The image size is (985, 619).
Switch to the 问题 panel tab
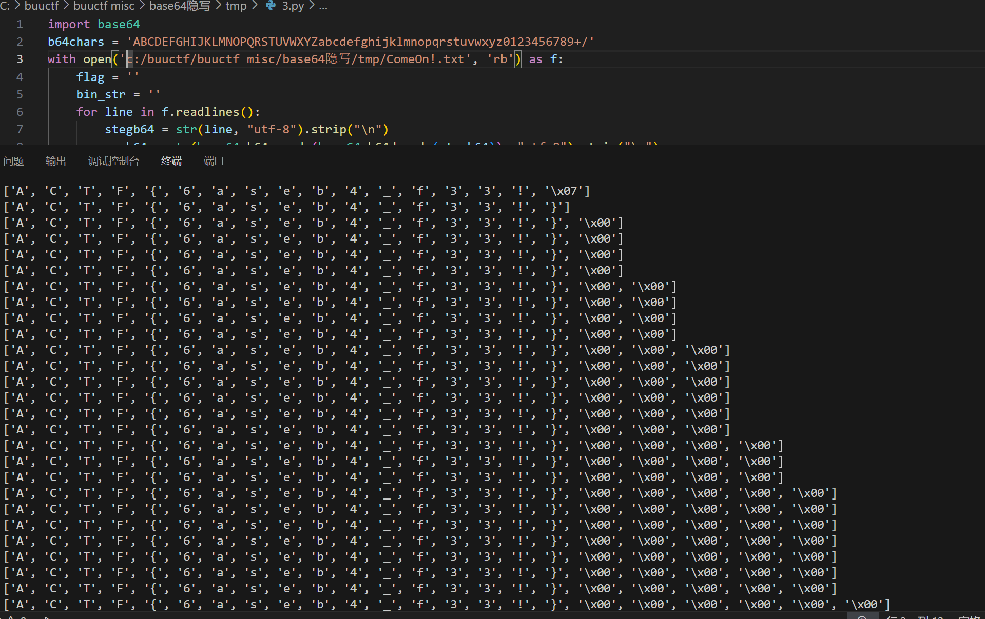(14, 161)
